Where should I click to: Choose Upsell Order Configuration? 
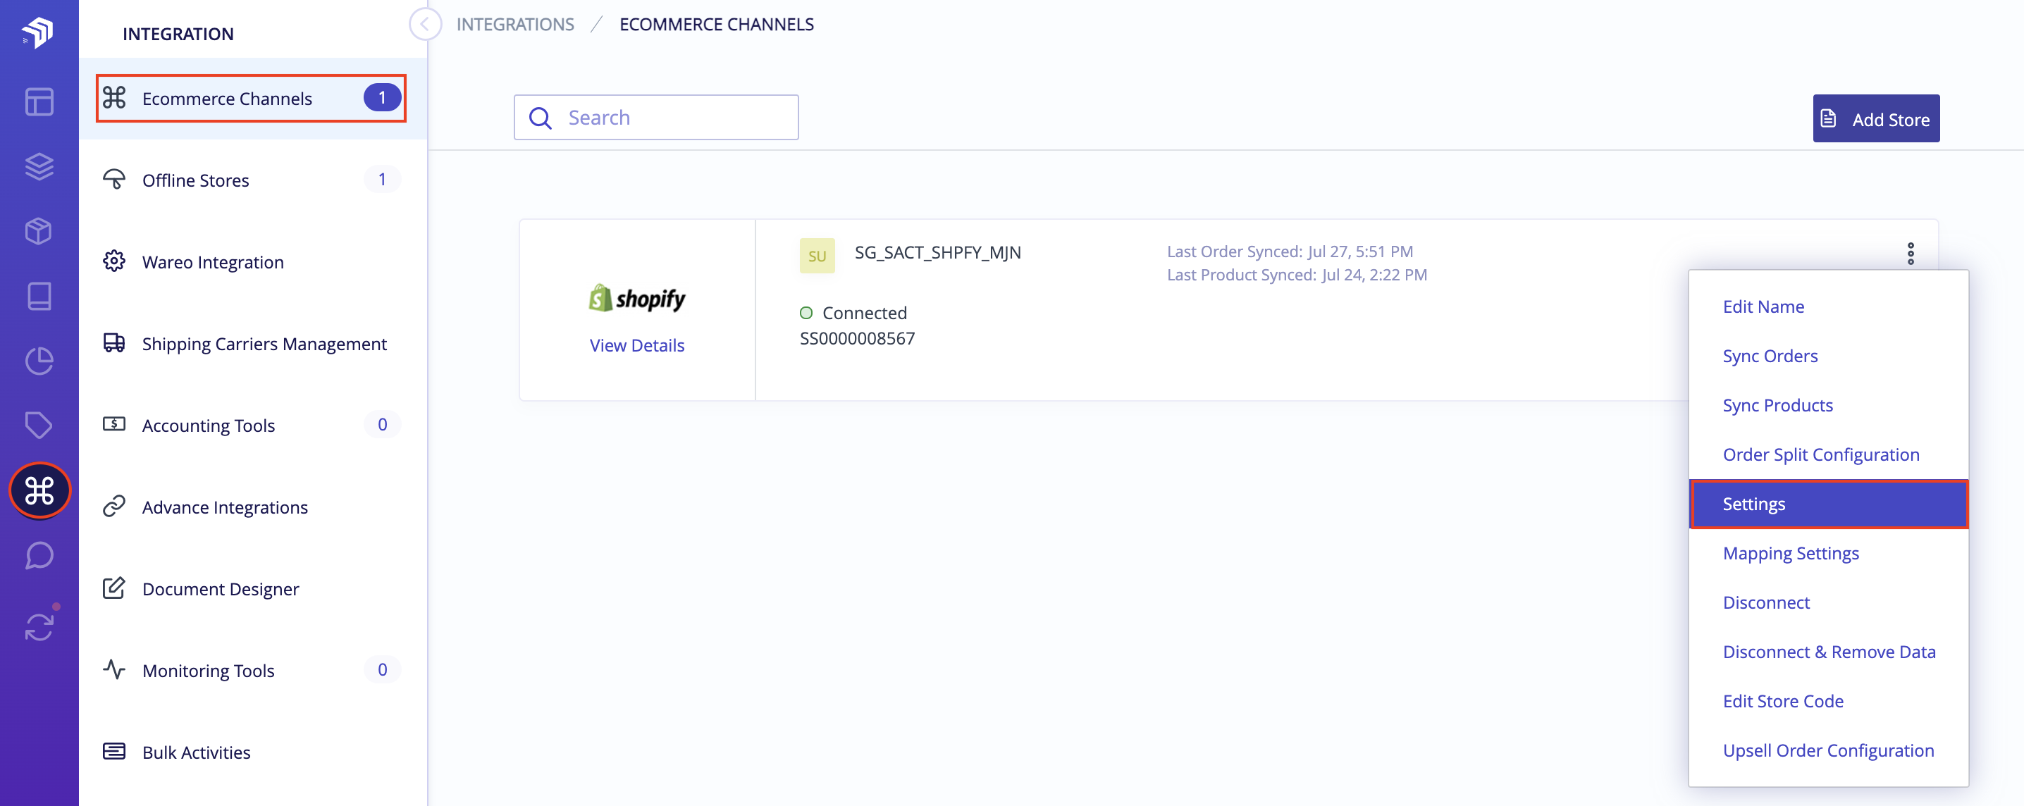click(1828, 751)
